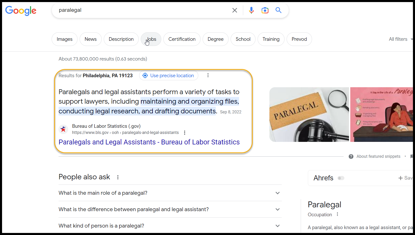Viewport: 415px width, 235px height.
Task: Select the Certification filter chip
Action: click(x=182, y=39)
